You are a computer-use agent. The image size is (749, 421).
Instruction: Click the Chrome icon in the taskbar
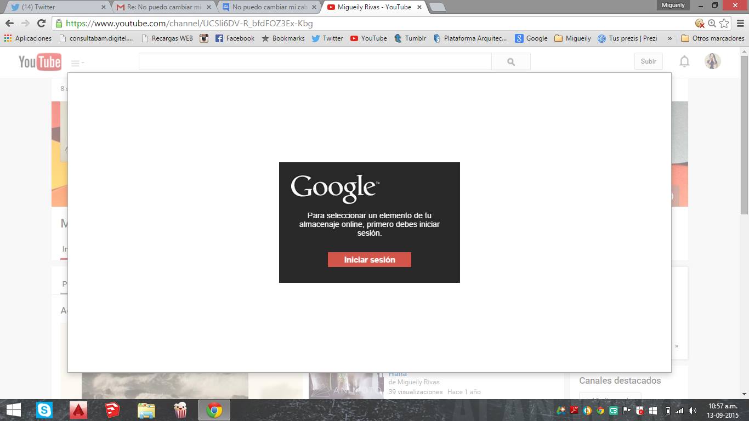pos(214,410)
